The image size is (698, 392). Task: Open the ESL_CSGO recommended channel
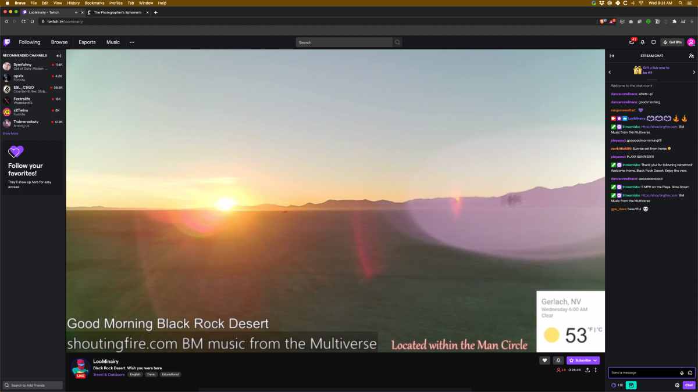(x=33, y=89)
